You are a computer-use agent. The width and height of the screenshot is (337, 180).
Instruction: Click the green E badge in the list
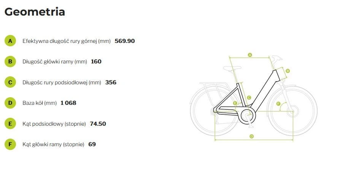pos(10,124)
